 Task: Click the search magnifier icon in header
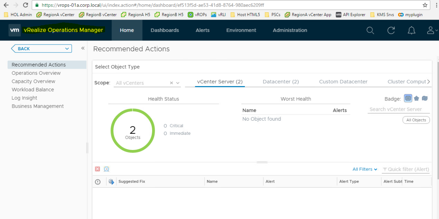click(370, 30)
